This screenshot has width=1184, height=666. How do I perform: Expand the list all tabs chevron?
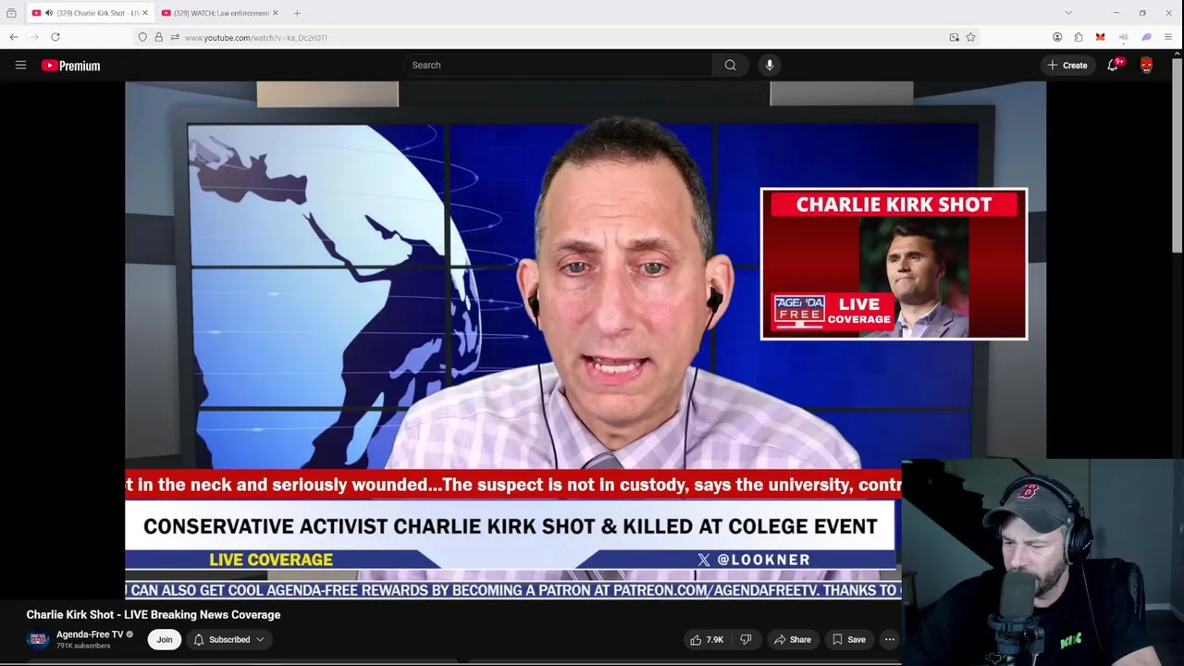pyautogui.click(x=1068, y=13)
